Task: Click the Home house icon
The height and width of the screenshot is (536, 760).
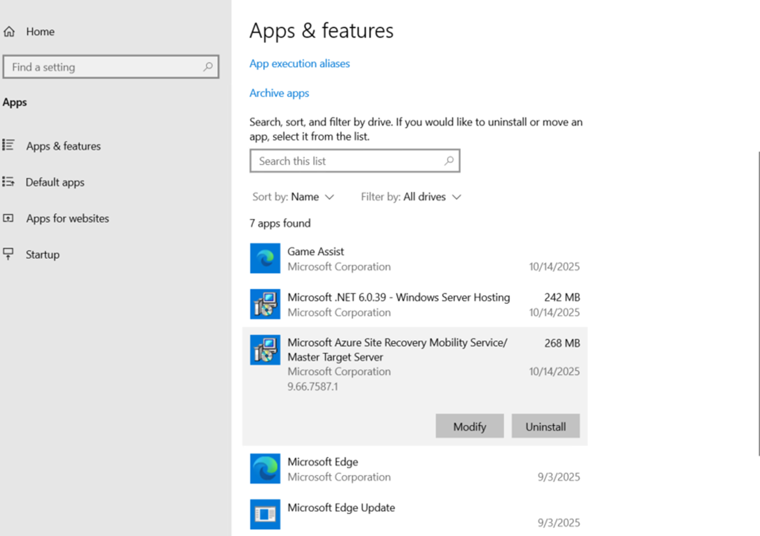Action: pyautogui.click(x=9, y=31)
